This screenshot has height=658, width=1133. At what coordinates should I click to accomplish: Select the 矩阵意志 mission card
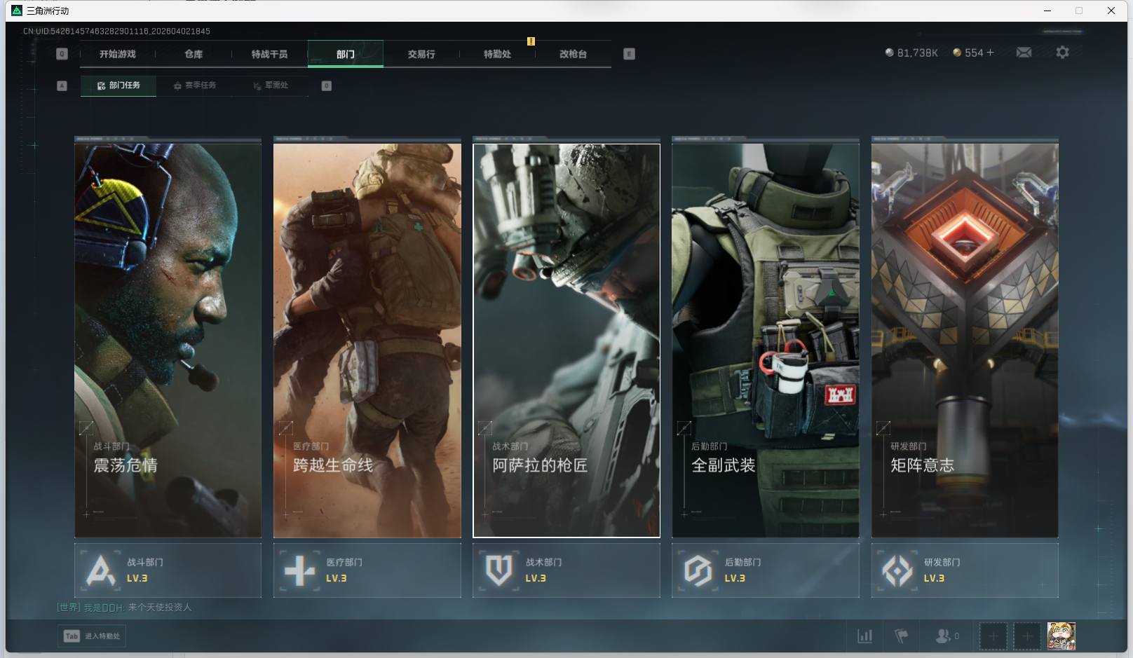[964, 340]
